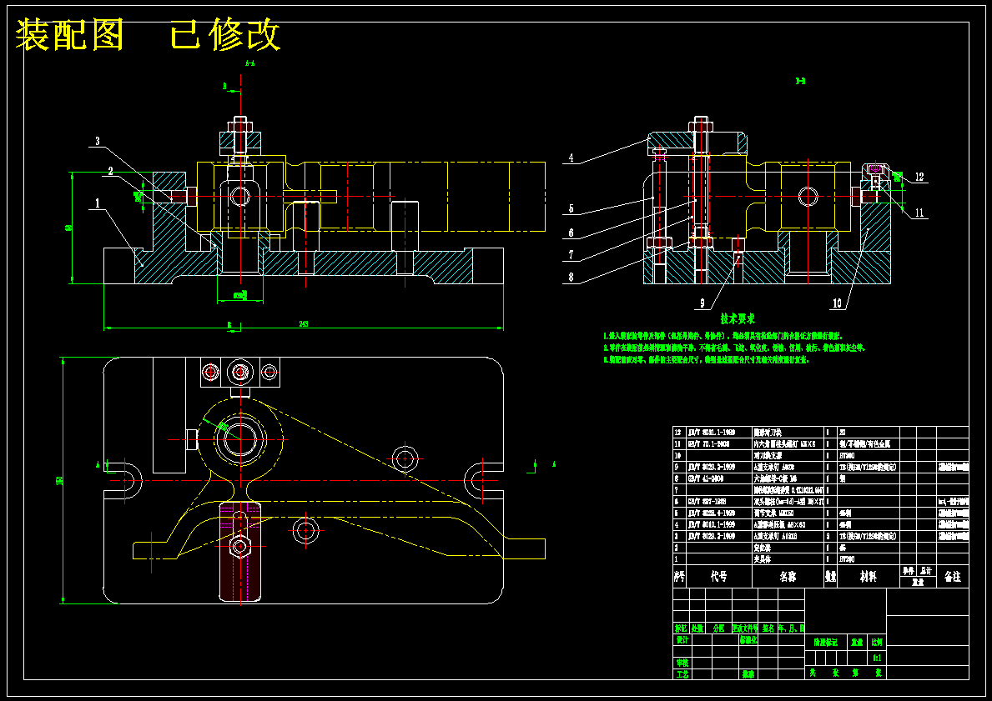
Task: Select the 夹具体 name cell in row 1
Action: pyautogui.click(x=788, y=558)
